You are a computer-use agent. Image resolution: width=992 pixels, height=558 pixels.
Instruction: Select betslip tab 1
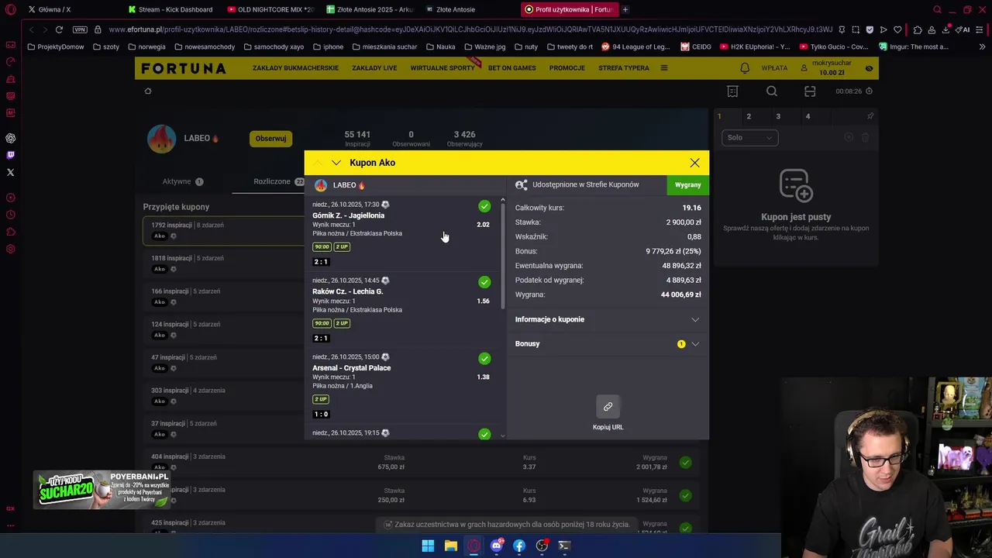click(719, 116)
